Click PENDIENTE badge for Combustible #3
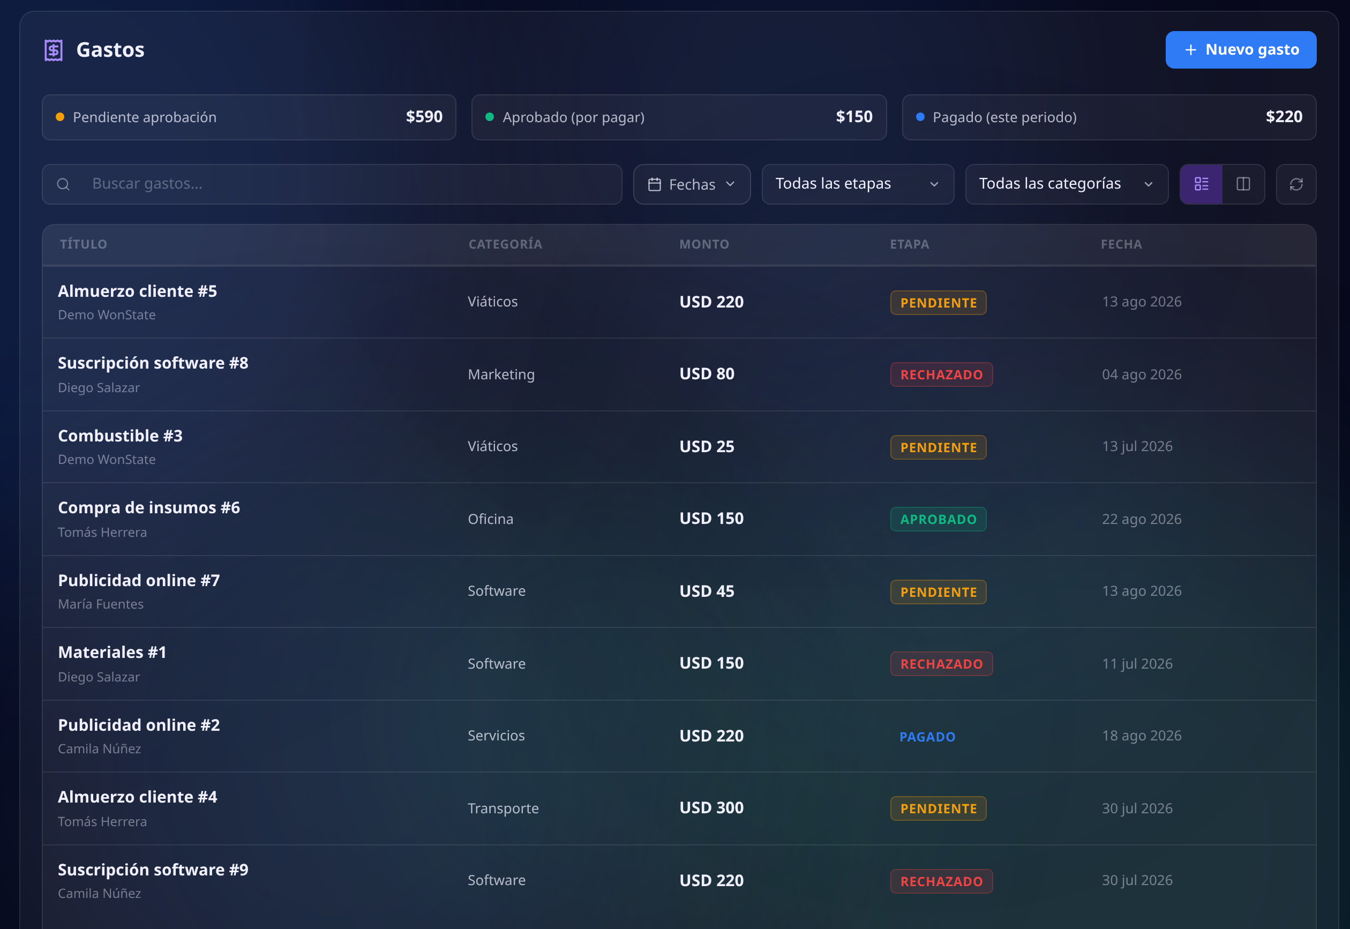Image resolution: width=1350 pixels, height=929 pixels. pos(938,447)
